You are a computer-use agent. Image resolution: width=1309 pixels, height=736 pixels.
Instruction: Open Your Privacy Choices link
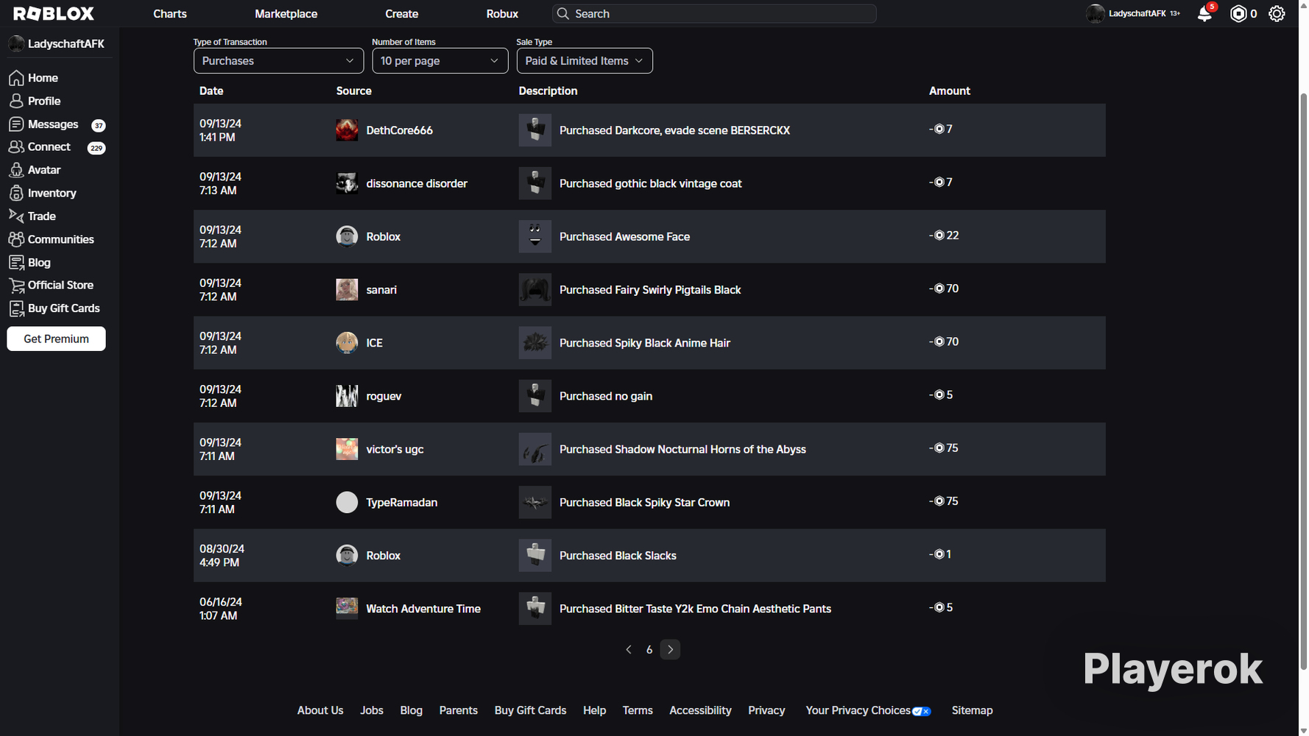[868, 710]
